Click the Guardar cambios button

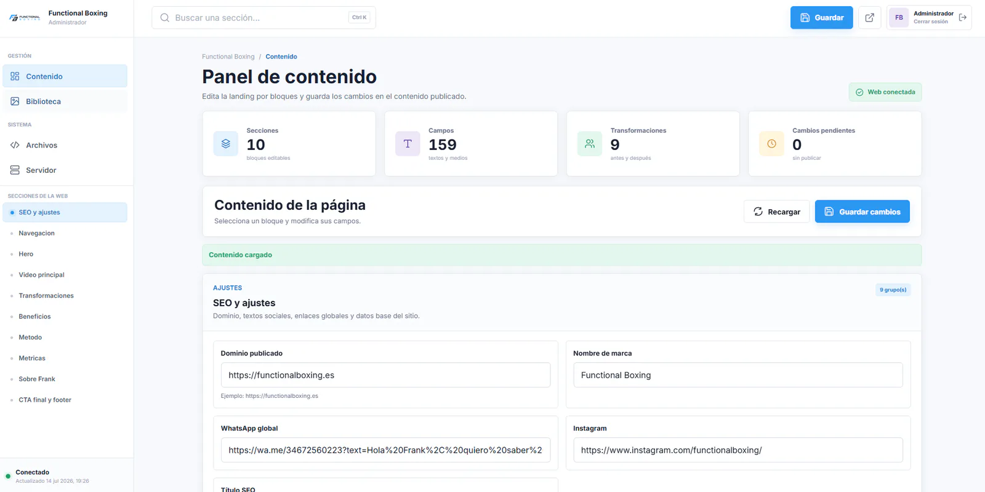click(x=862, y=212)
